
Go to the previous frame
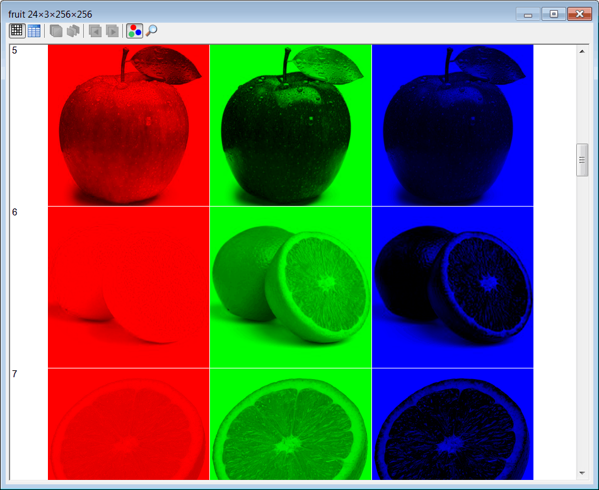pyautogui.click(x=95, y=30)
